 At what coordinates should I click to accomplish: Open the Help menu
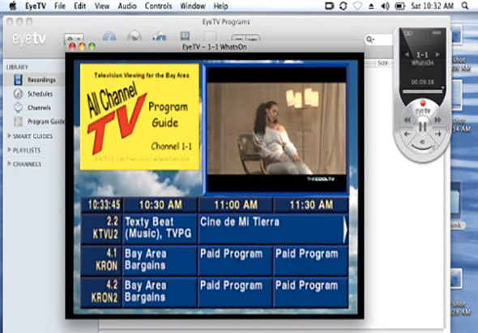tap(220, 6)
